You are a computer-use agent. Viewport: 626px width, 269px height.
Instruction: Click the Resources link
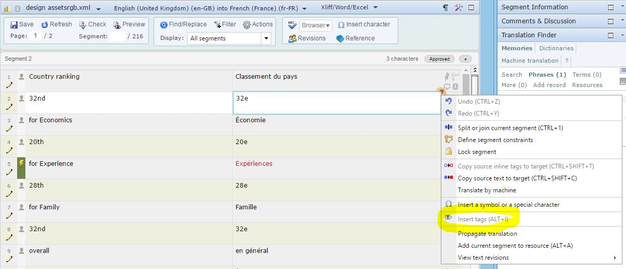click(x=587, y=85)
